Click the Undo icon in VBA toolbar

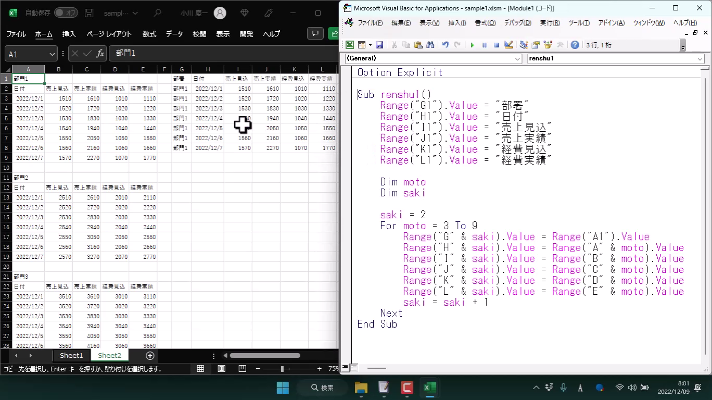pos(446,45)
